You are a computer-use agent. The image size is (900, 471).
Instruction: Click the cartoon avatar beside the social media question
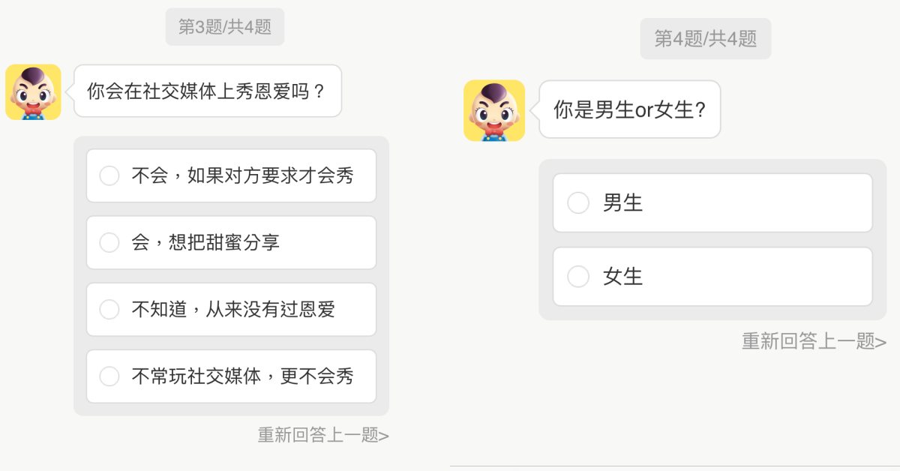33,91
